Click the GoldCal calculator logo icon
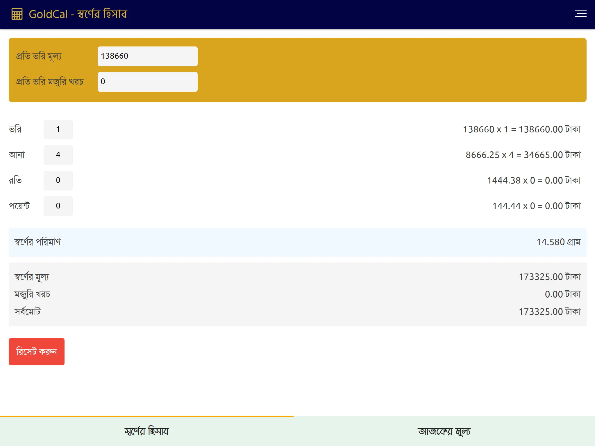595x446 pixels. [17, 14]
